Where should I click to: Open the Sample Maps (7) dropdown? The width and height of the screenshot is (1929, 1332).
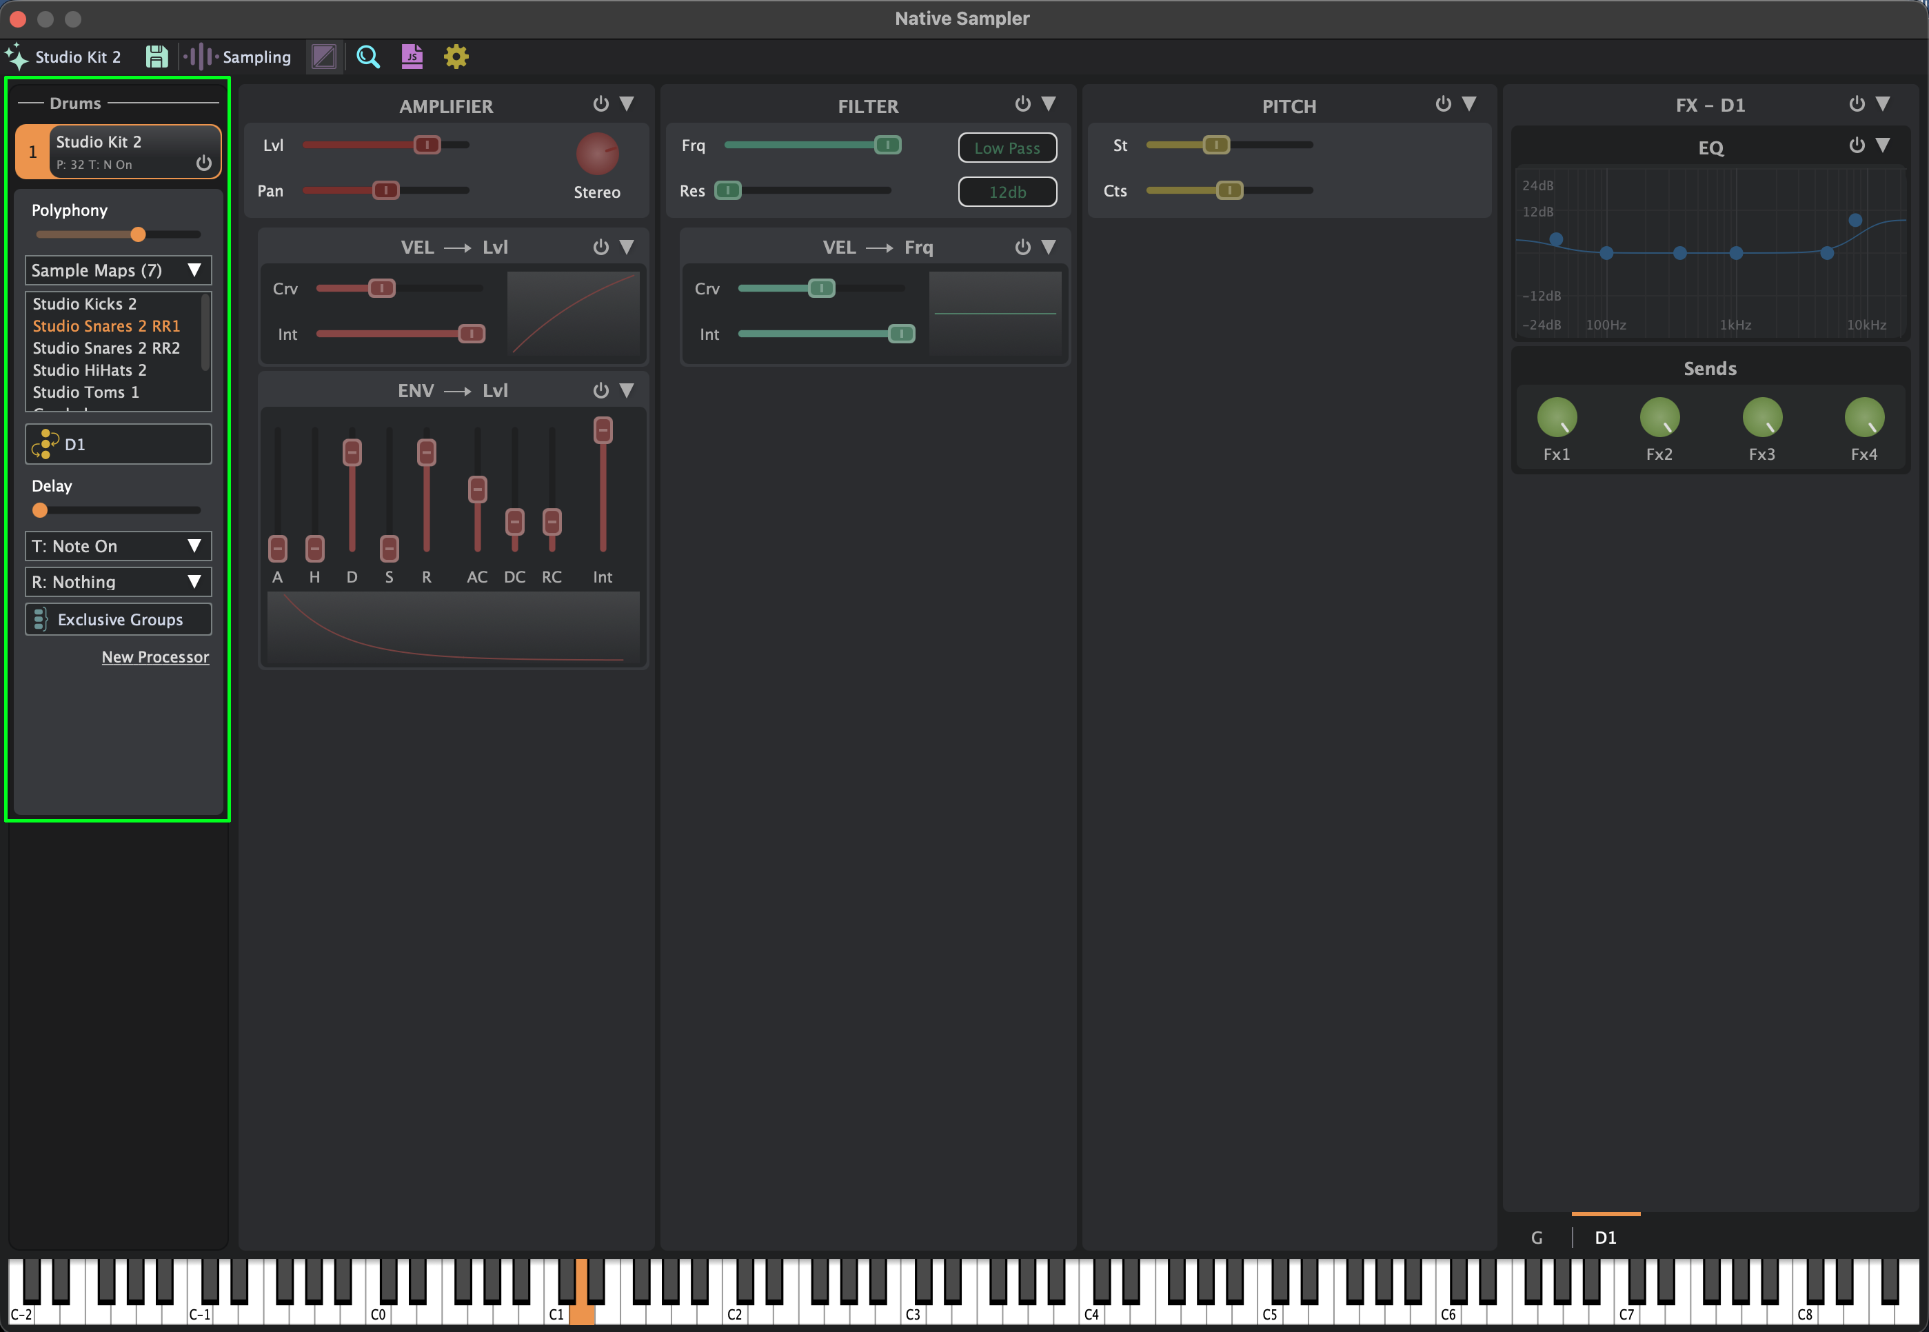tap(118, 270)
